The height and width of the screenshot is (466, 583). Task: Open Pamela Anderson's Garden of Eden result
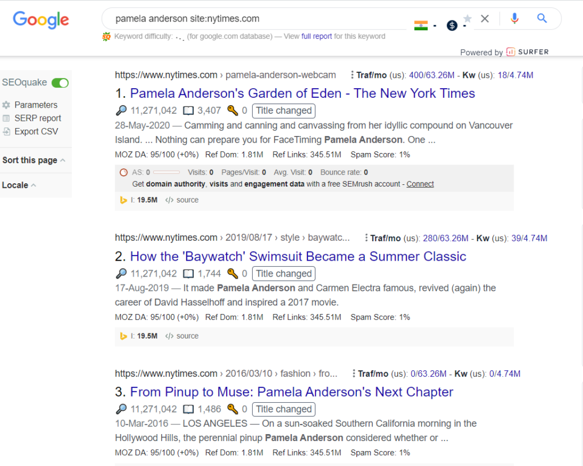[x=302, y=93]
